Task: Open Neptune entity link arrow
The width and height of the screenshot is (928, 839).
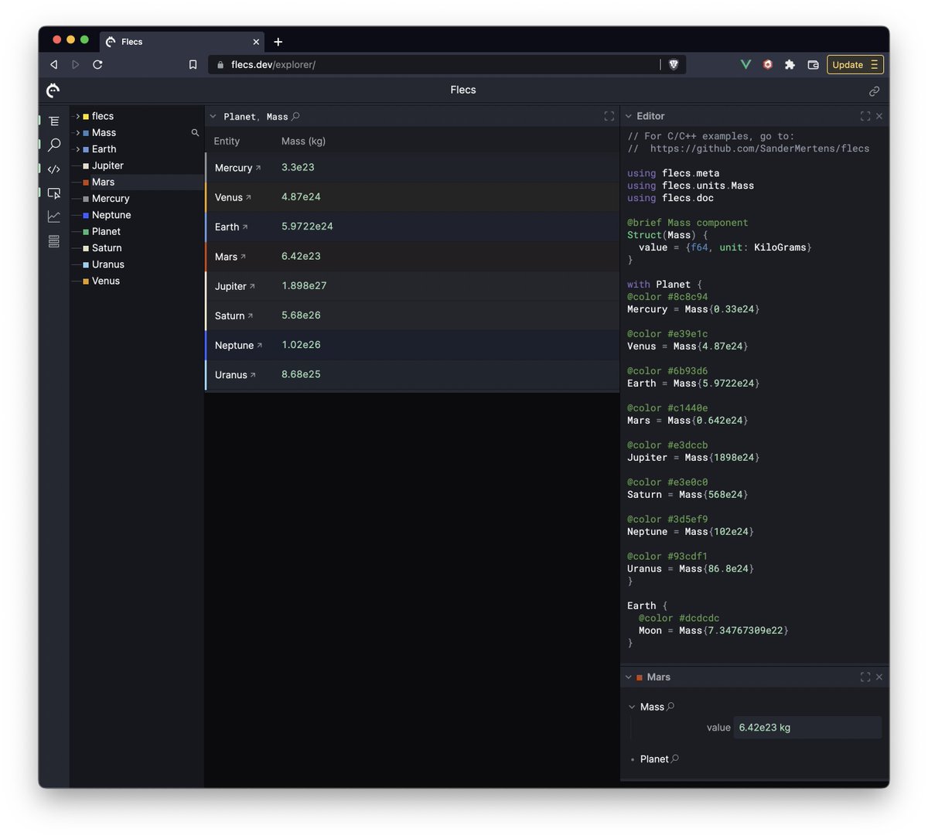Action: [x=259, y=345]
